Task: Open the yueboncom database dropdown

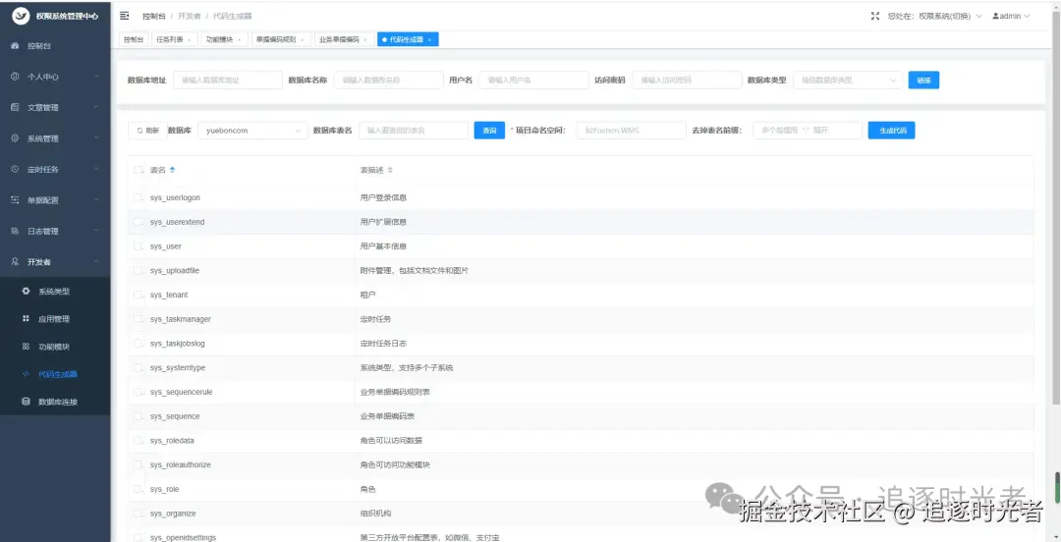Action: (x=253, y=131)
